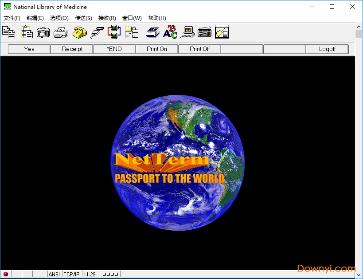
Task: Open the 选项(O) menu
Action: click(59, 18)
